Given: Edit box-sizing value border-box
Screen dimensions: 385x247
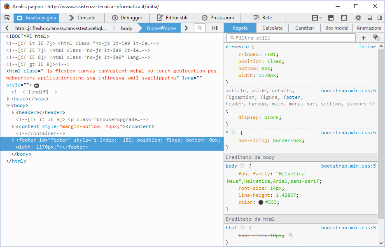Looking at the screenshot, I should 287,140.
